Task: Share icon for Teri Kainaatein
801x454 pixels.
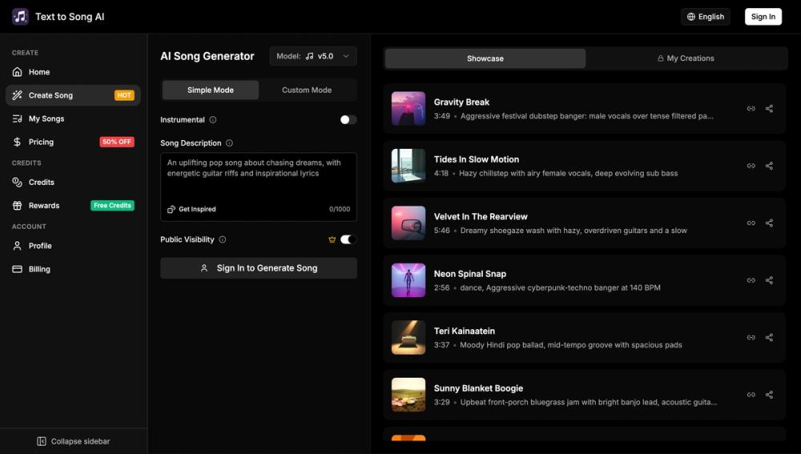Action: 769,337
